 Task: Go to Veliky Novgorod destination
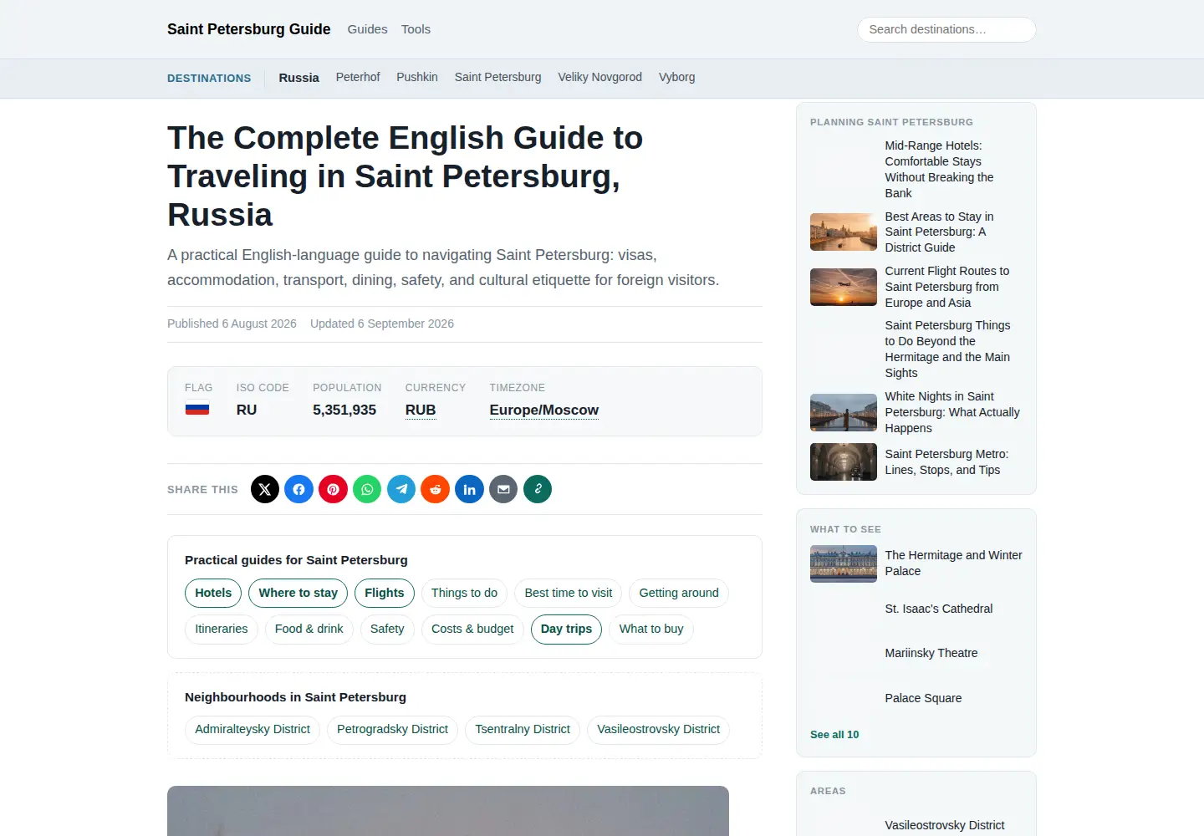[x=600, y=77]
